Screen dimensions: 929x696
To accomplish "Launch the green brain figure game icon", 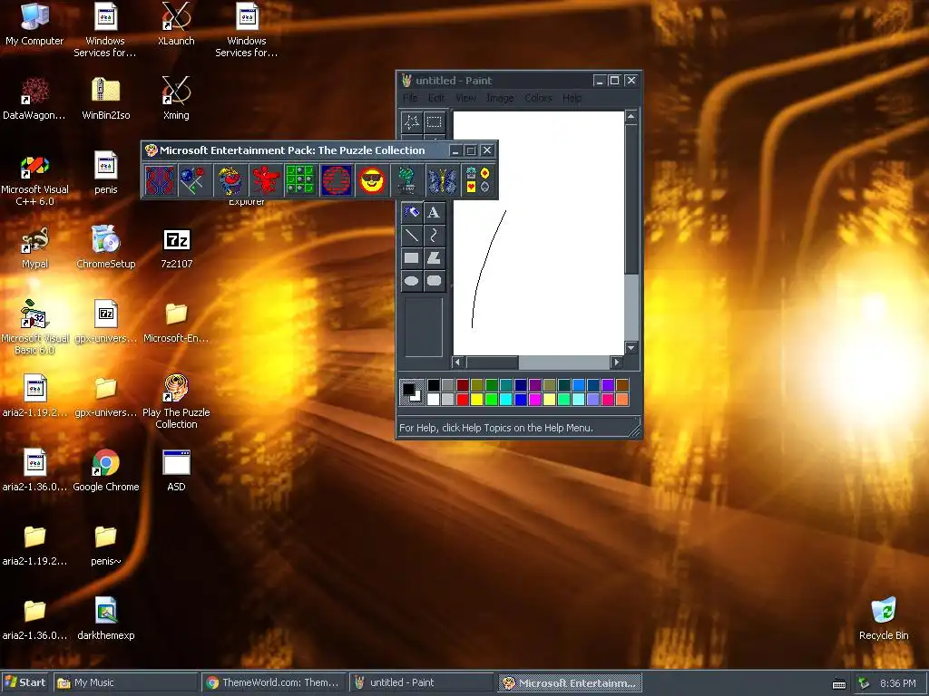I will click(406, 180).
